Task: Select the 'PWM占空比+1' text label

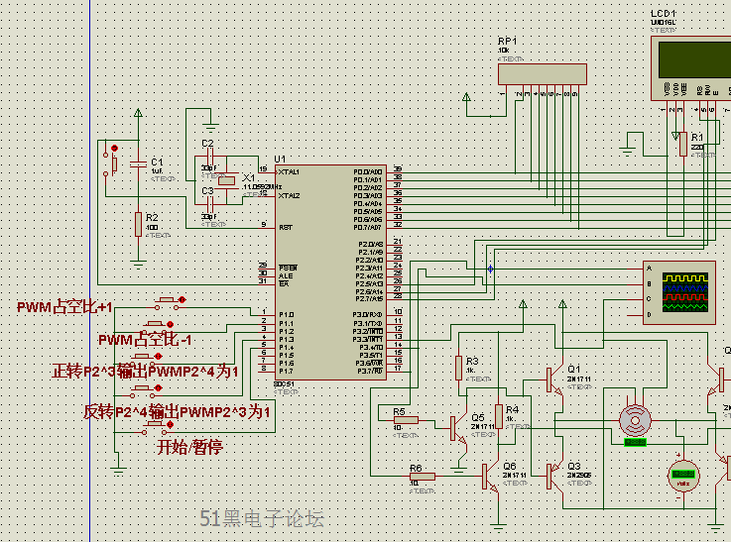Action: [x=64, y=307]
